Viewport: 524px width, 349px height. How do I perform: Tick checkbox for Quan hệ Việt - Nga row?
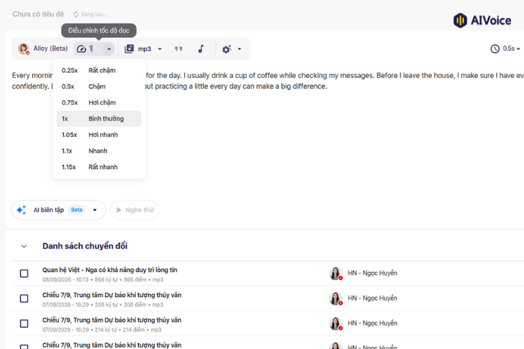click(24, 273)
